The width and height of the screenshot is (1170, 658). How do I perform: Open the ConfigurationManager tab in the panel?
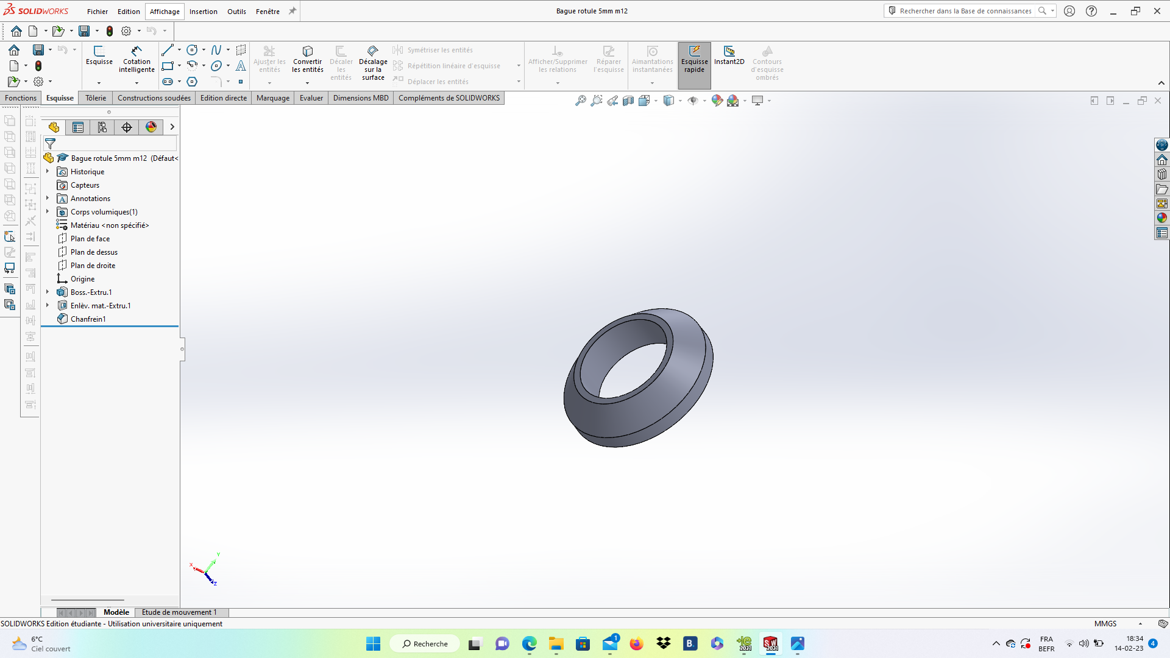[102, 127]
